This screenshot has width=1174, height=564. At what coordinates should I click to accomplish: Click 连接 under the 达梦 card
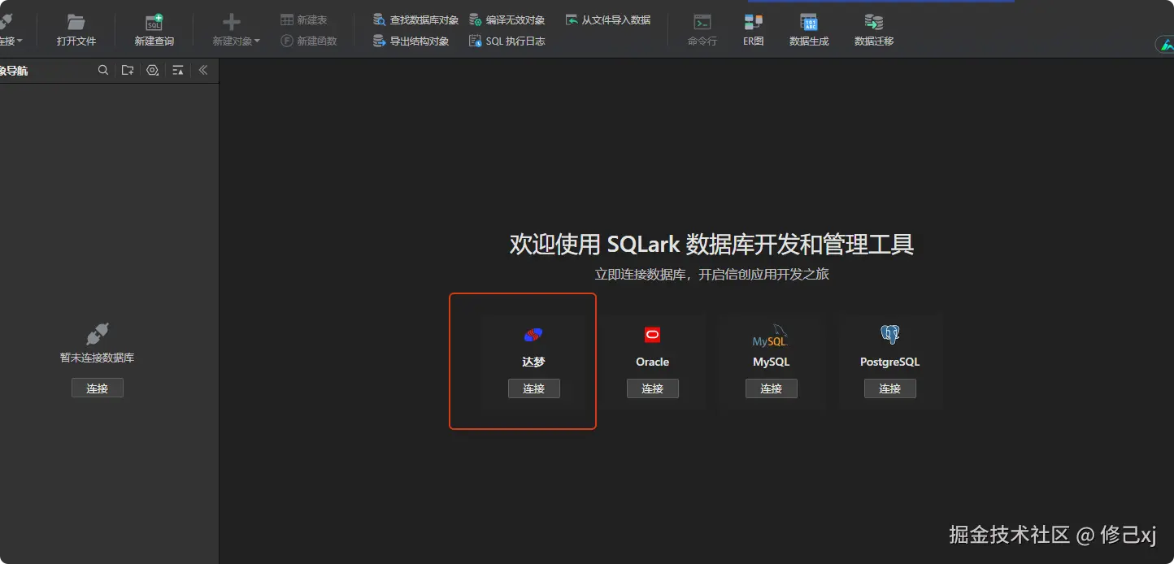point(533,388)
